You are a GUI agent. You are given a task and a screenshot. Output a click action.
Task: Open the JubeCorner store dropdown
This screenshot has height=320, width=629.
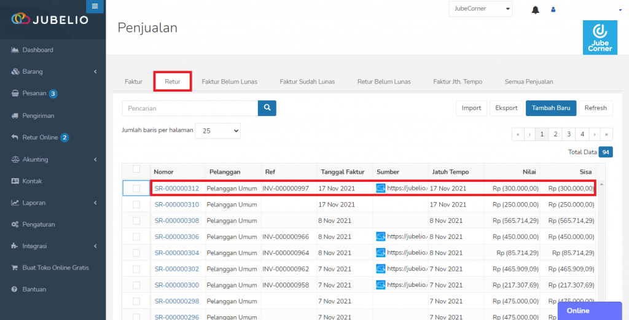click(x=480, y=9)
